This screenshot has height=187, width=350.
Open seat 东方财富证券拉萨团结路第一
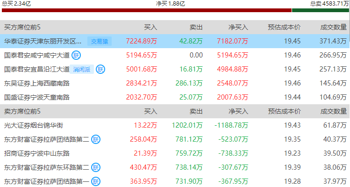pos(46,181)
